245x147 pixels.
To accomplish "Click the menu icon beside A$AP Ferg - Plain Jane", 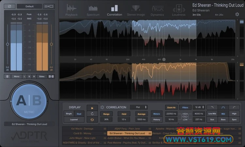I will 150,129.
